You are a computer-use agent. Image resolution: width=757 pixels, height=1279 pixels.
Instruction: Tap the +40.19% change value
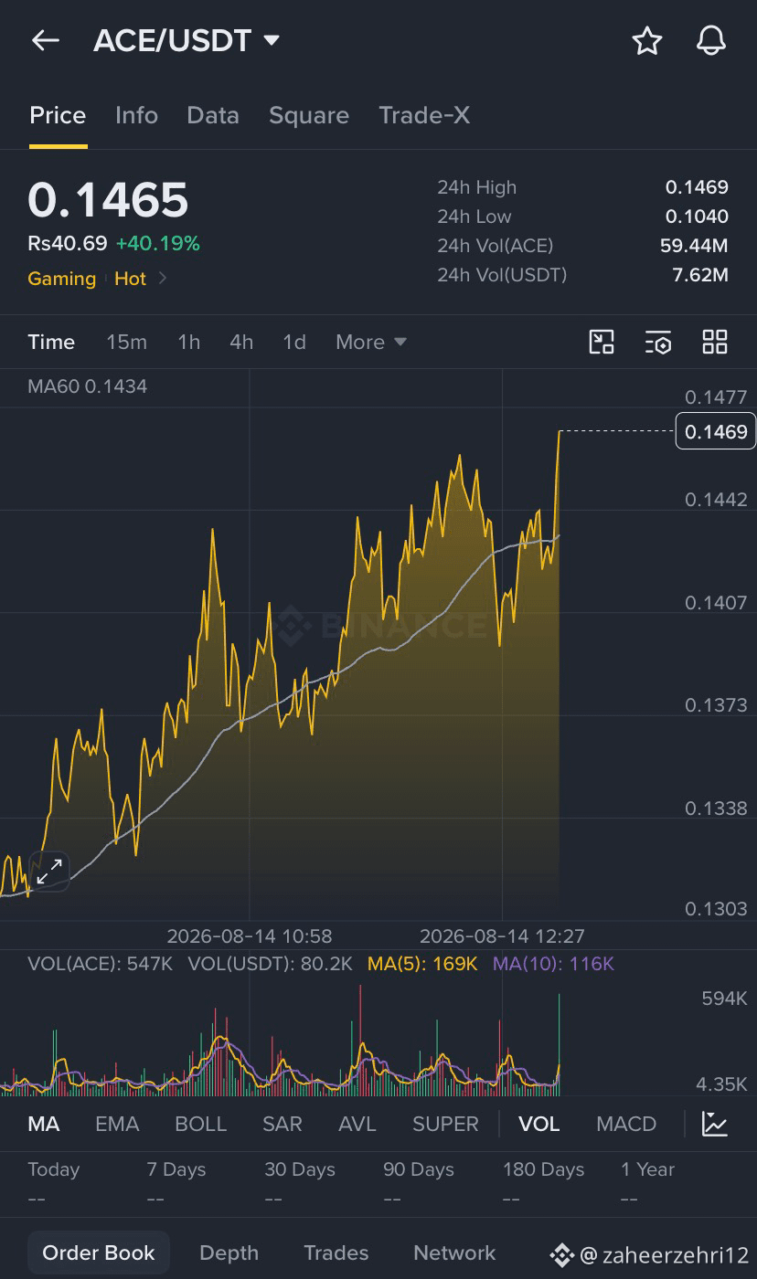point(157,244)
